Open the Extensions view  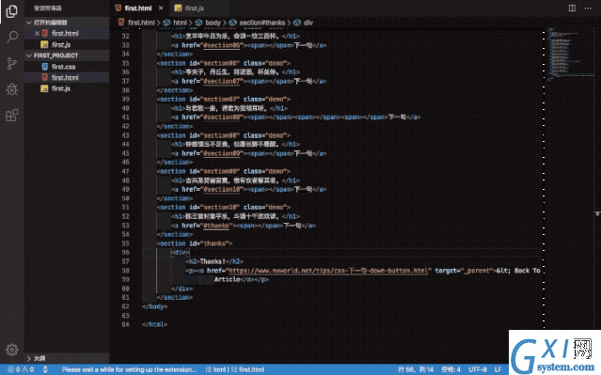pos(12,115)
